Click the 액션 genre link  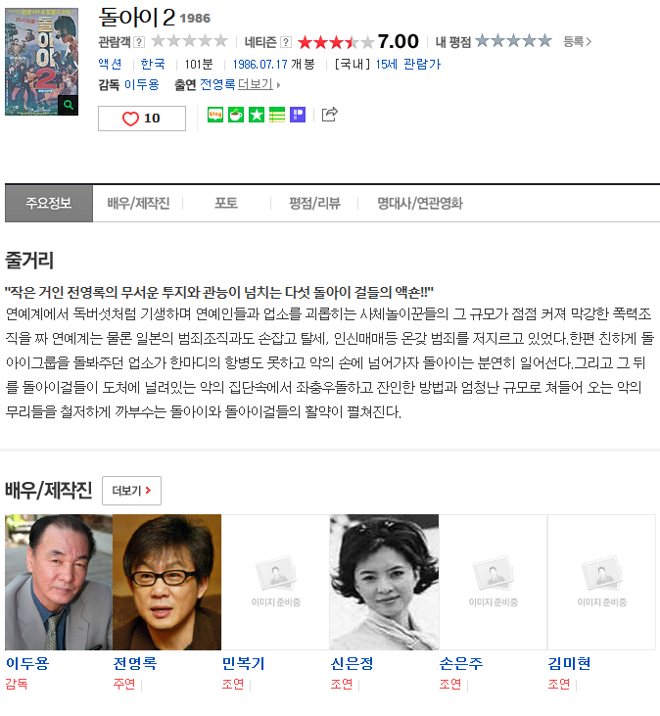110,64
